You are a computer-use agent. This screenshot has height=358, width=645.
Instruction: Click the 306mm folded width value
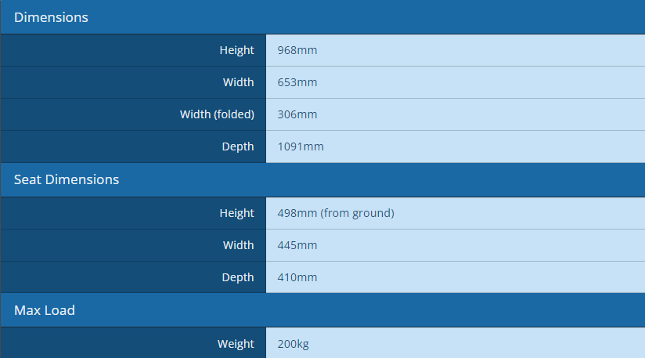pyautogui.click(x=297, y=114)
